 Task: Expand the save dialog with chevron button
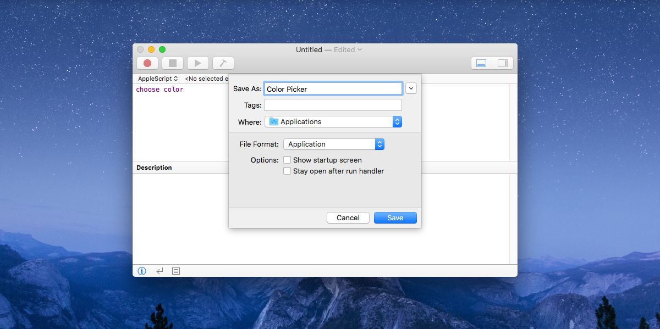[411, 88]
